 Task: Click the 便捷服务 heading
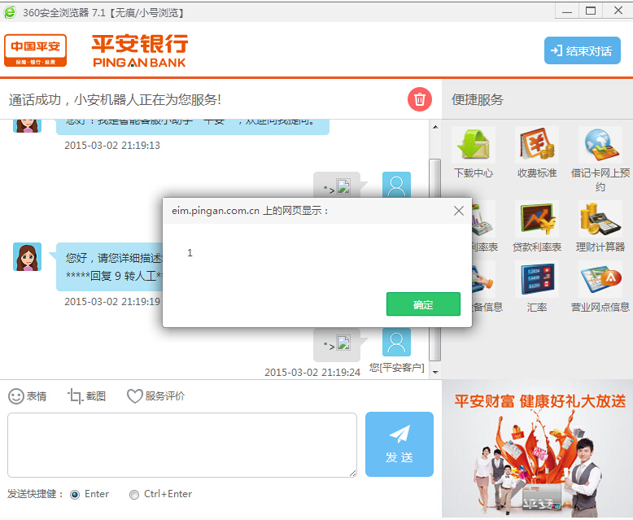click(x=478, y=100)
